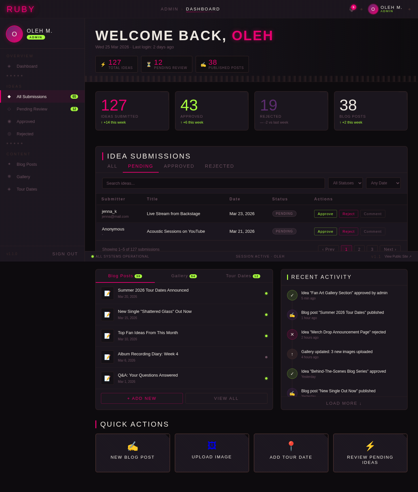
Task: Expand Load More in Recent Activity
Action: (x=344, y=403)
